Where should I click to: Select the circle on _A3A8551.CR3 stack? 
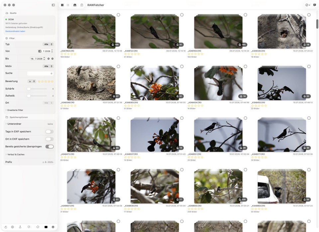pos(245,118)
